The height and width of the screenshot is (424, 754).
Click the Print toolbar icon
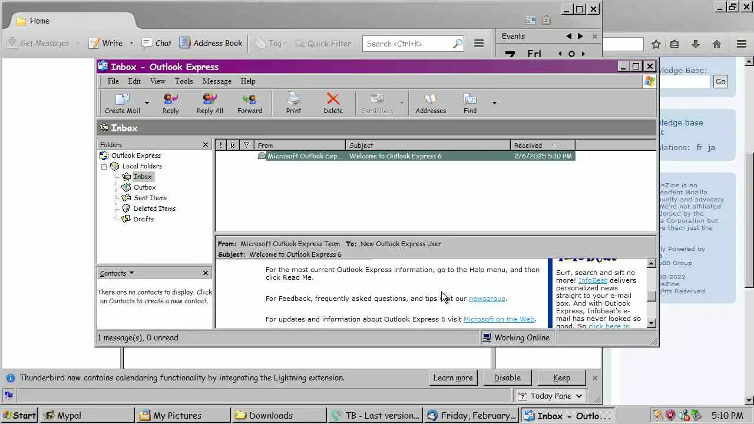(293, 103)
